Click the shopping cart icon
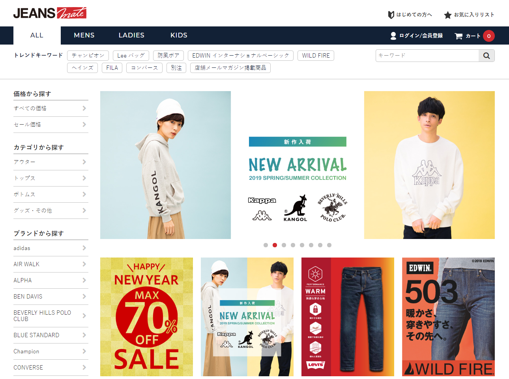 (458, 36)
